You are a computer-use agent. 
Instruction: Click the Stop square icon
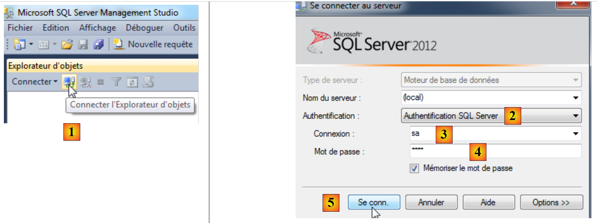click(x=101, y=82)
